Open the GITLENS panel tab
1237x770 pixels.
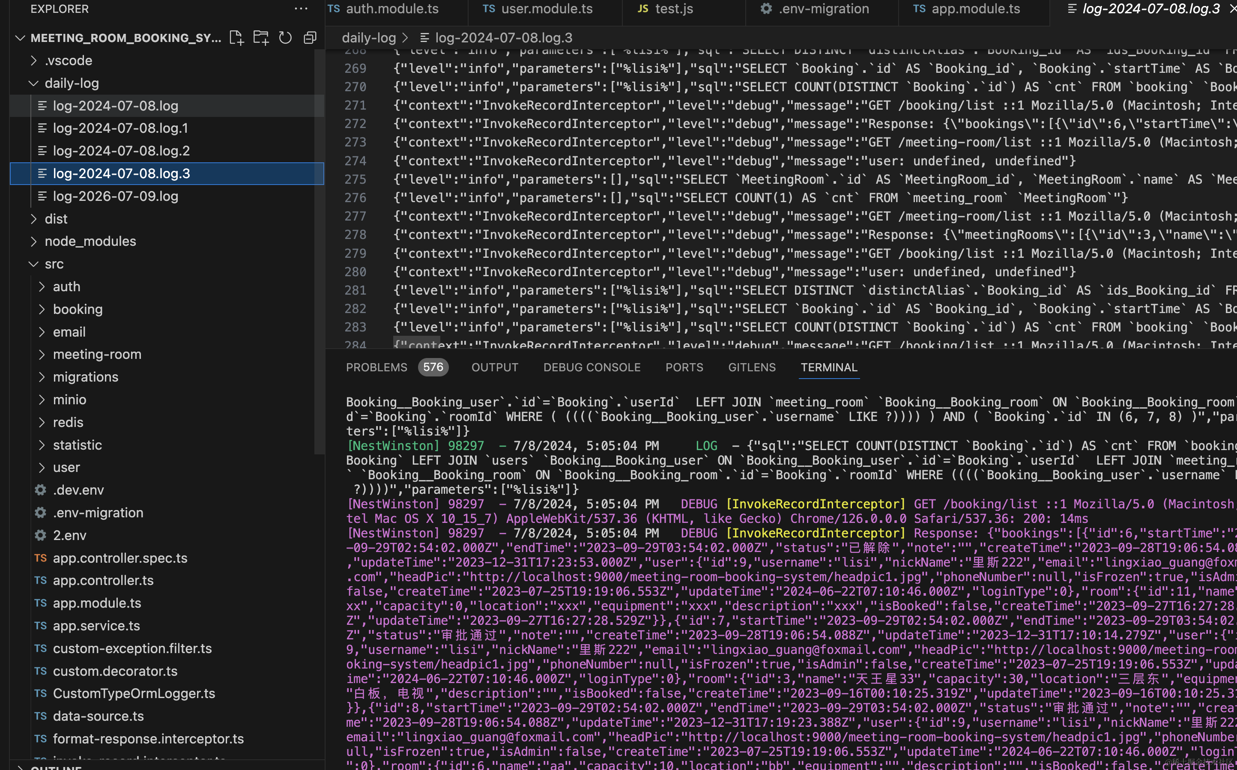(751, 368)
